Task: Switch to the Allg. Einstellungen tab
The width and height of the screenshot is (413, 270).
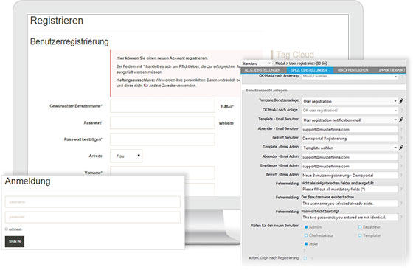Action: click(x=263, y=70)
